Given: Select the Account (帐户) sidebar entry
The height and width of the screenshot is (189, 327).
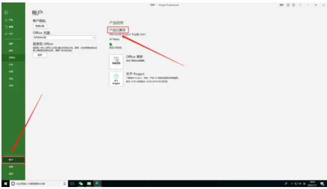Looking at the screenshot, I should [x=13, y=160].
